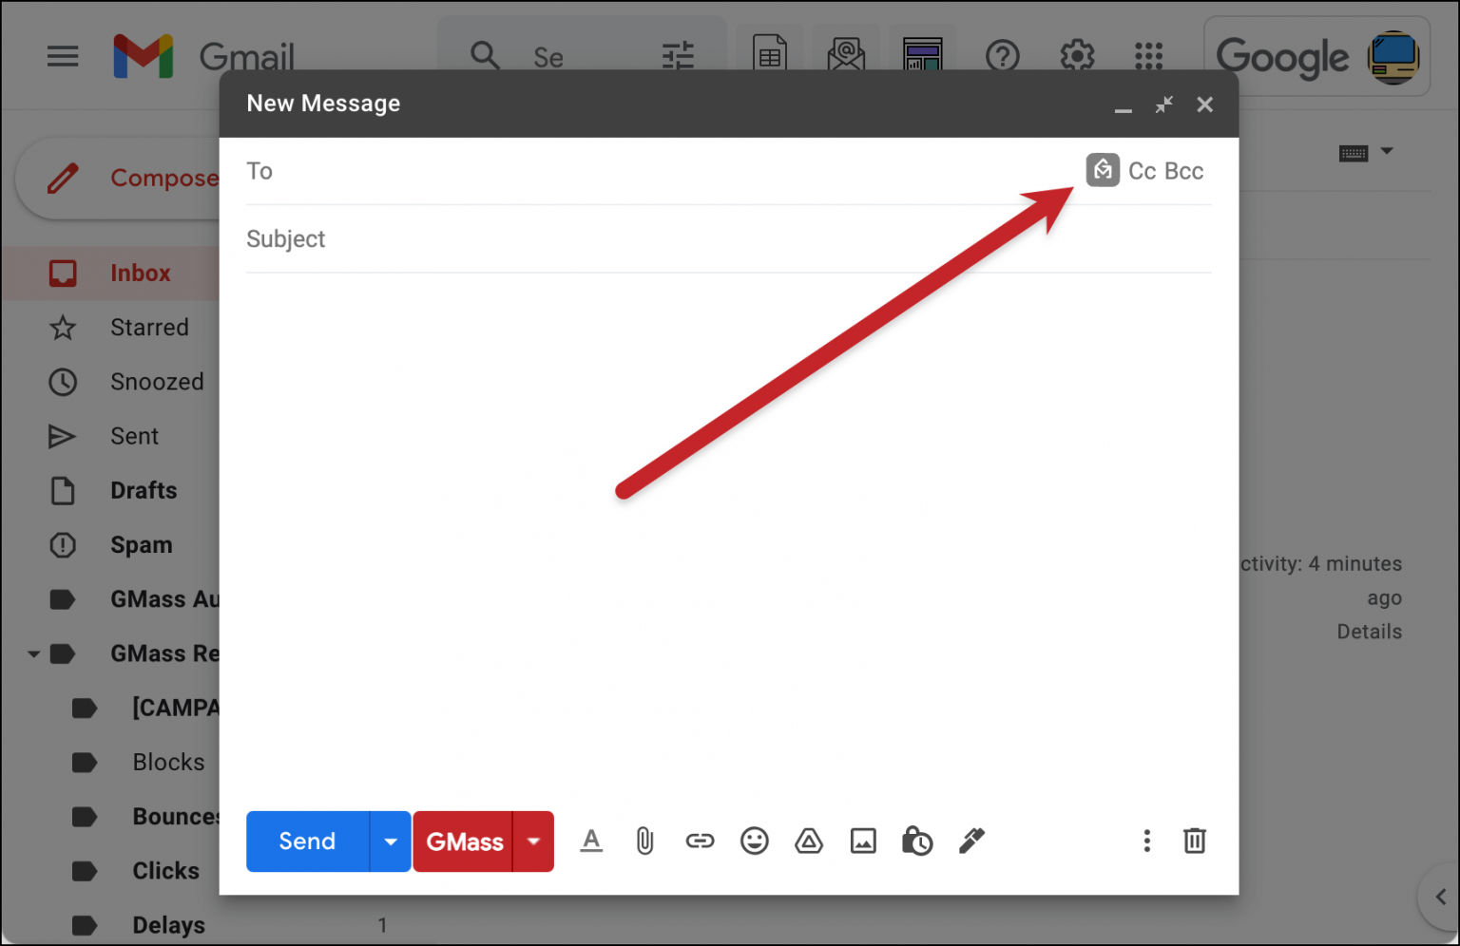Open the signature pen tool

tap(971, 841)
